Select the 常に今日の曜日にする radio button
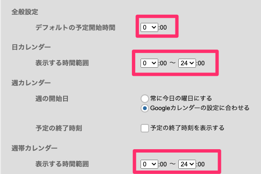Viewport: 261px width, 174px height. 145,99
